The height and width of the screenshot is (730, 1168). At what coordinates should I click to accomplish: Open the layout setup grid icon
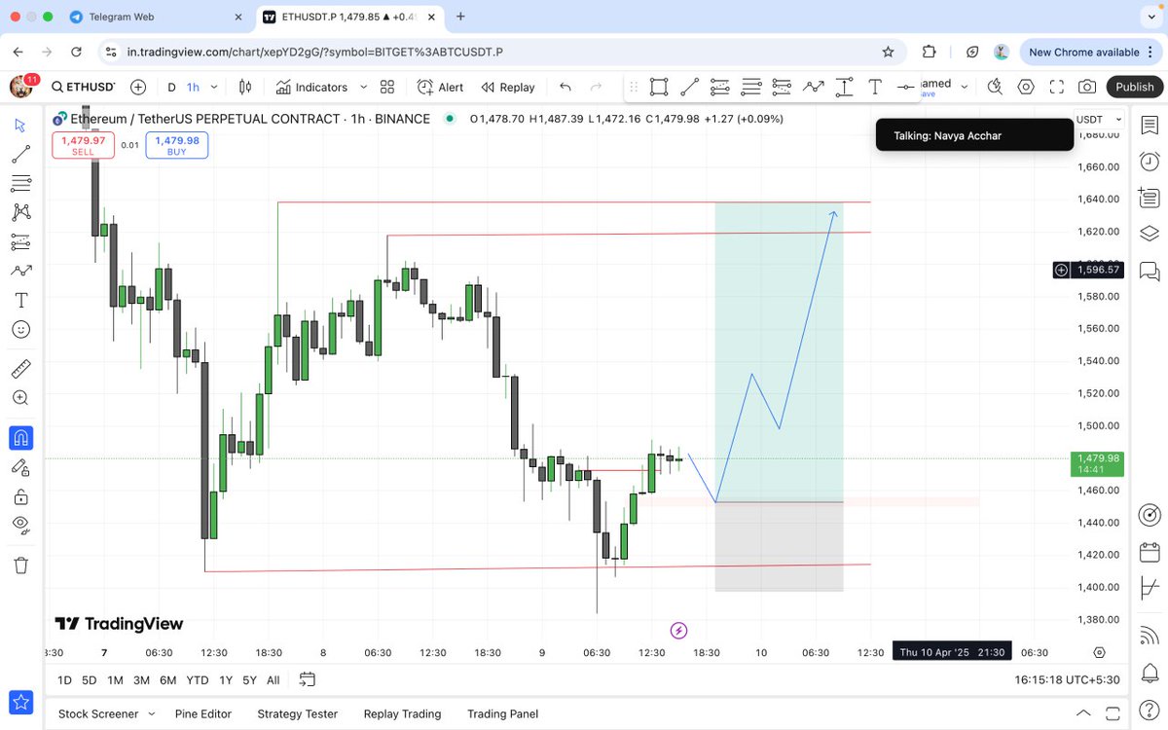coord(387,87)
